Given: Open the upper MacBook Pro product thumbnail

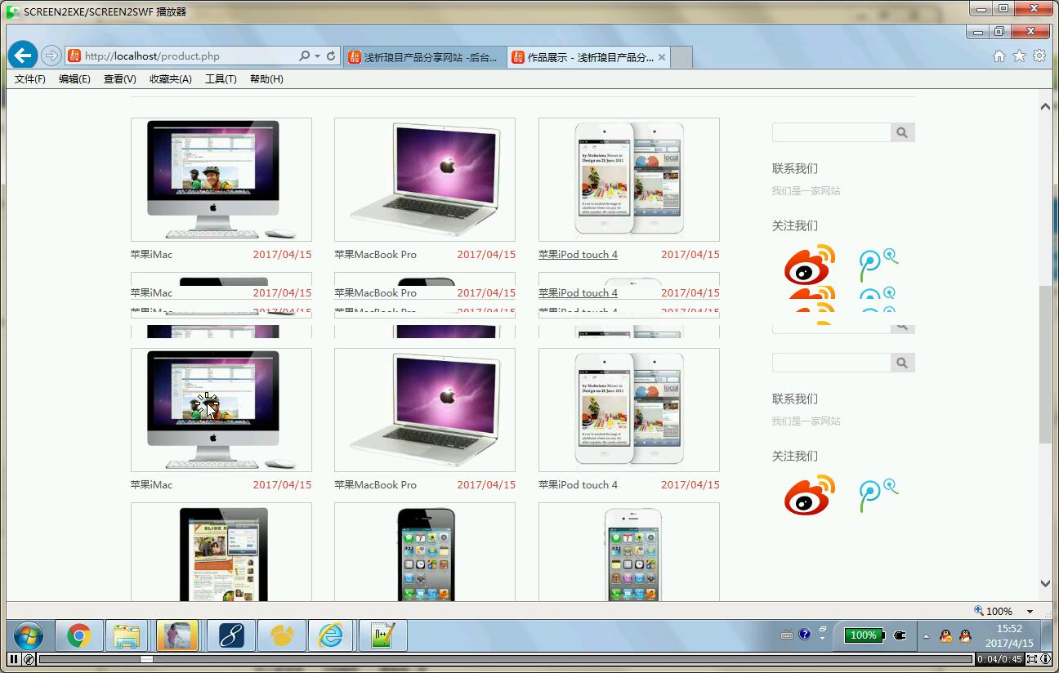Looking at the screenshot, I should coord(425,180).
